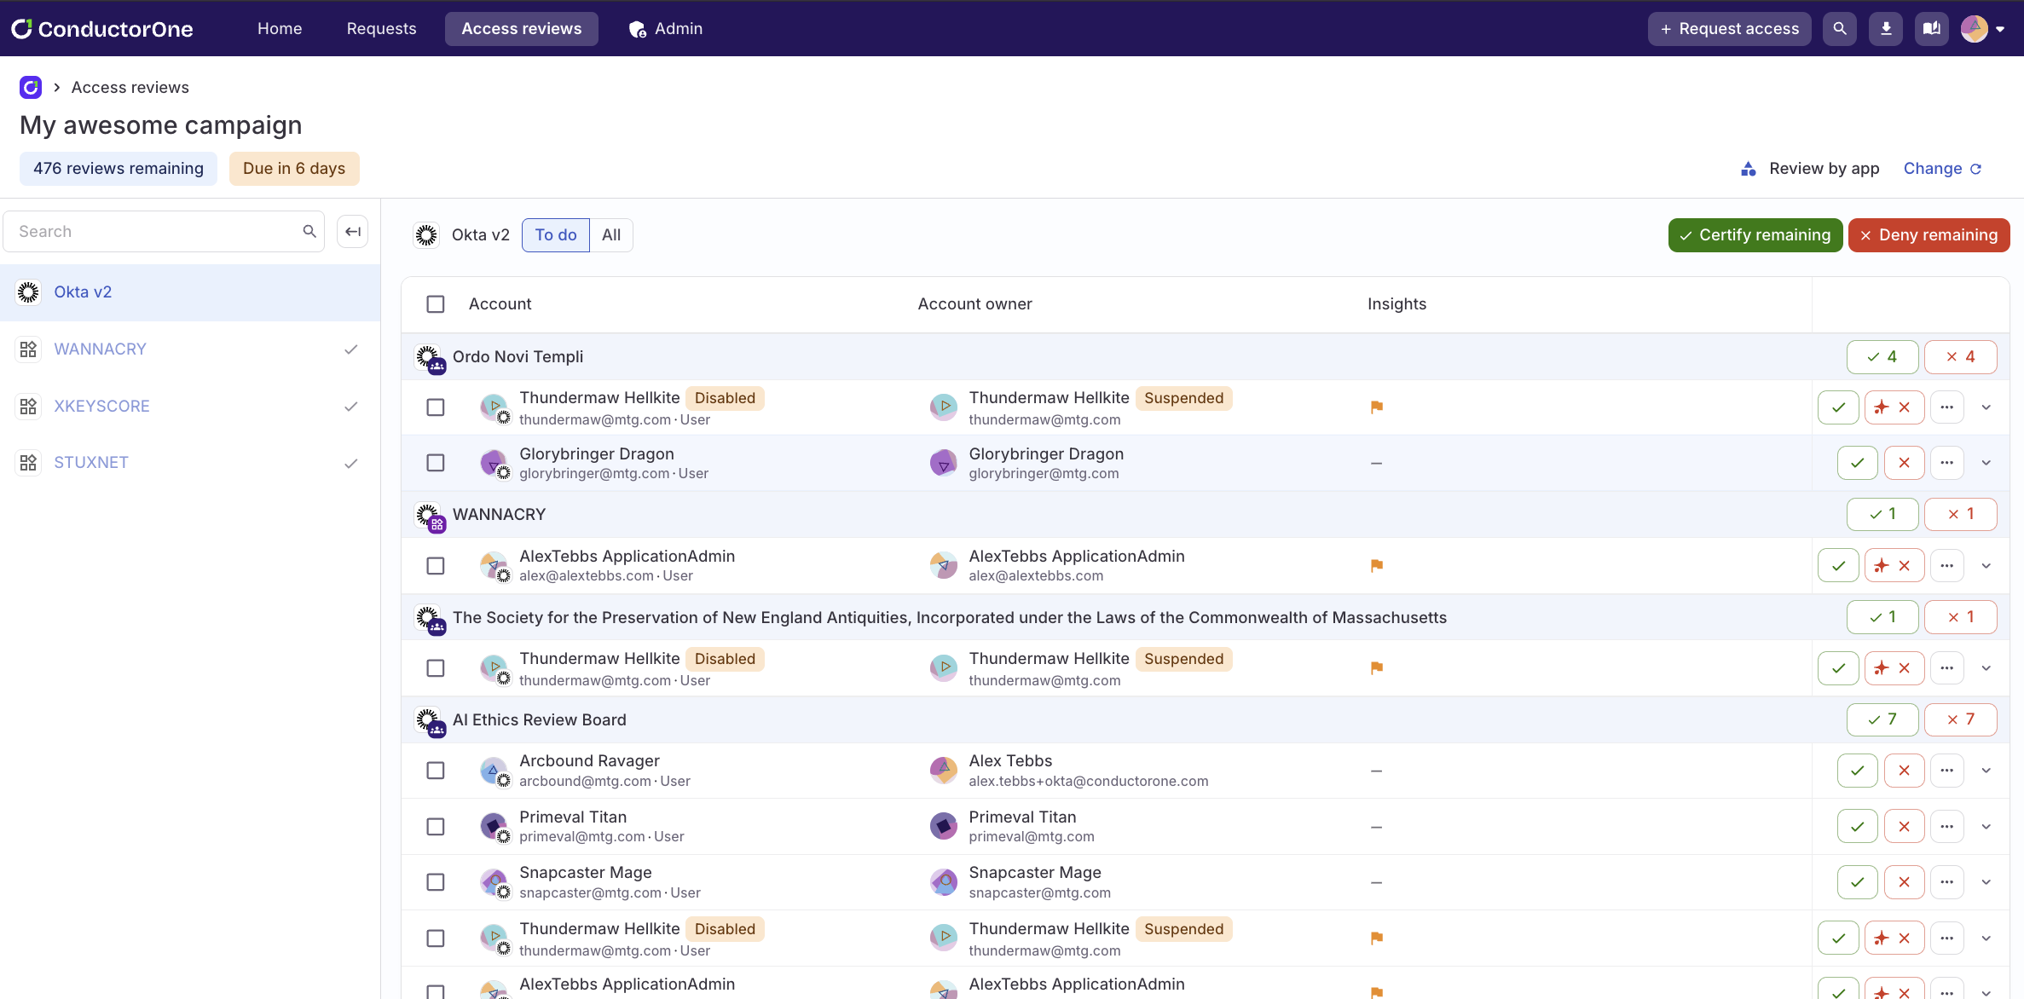Expand the chevron on Glorybringer Dragon's row
2024x999 pixels.
pos(1986,462)
